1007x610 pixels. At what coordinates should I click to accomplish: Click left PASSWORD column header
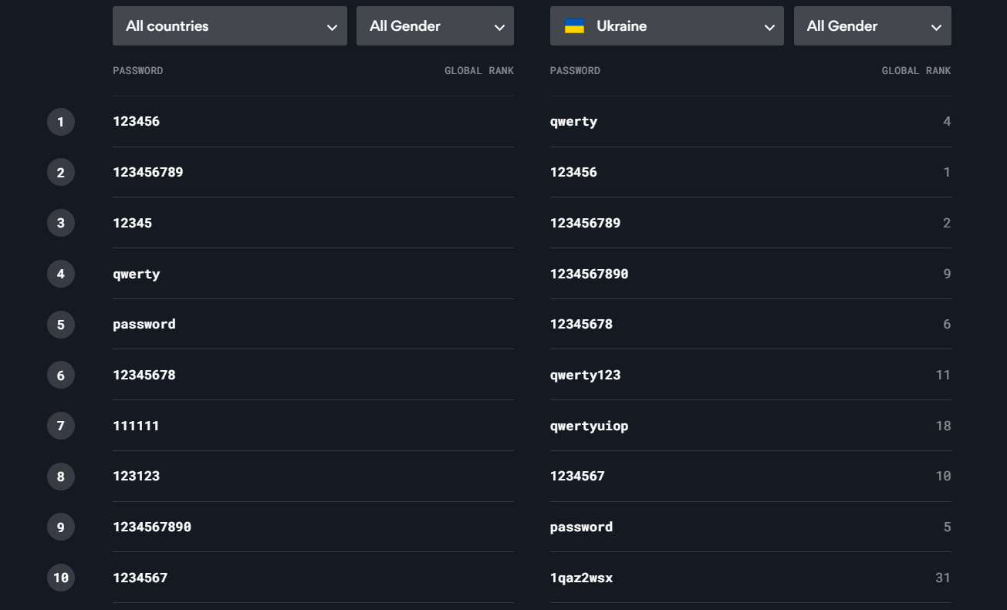point(138,71)
